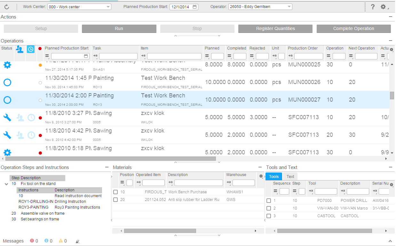Screen dimensions: 396x246
Task: Click the eraser icon in Messages bar
Action: (x=77, y=241)
